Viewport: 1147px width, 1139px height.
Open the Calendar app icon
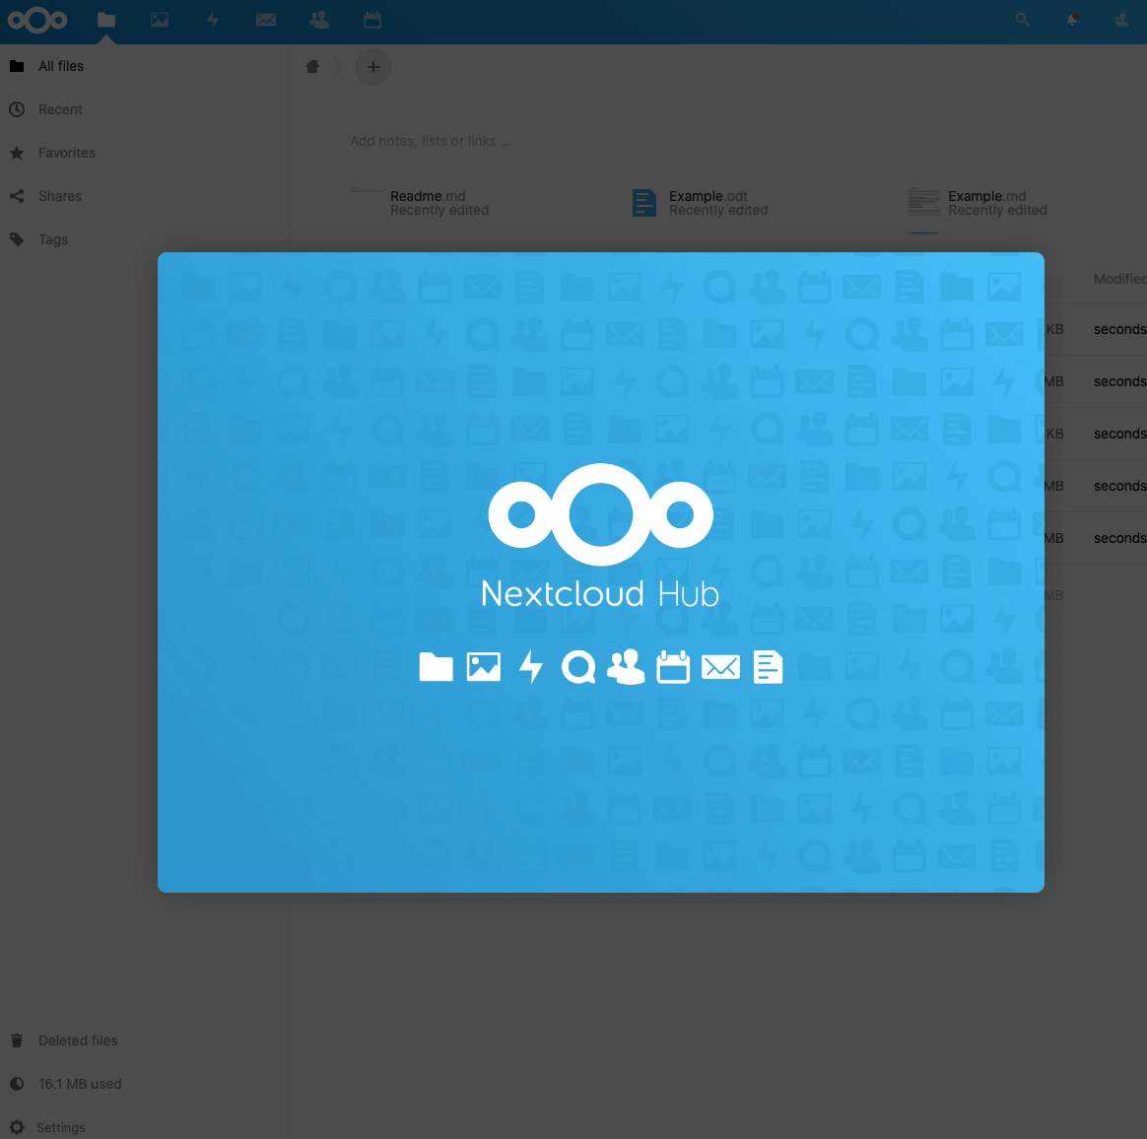coord(371,21)
